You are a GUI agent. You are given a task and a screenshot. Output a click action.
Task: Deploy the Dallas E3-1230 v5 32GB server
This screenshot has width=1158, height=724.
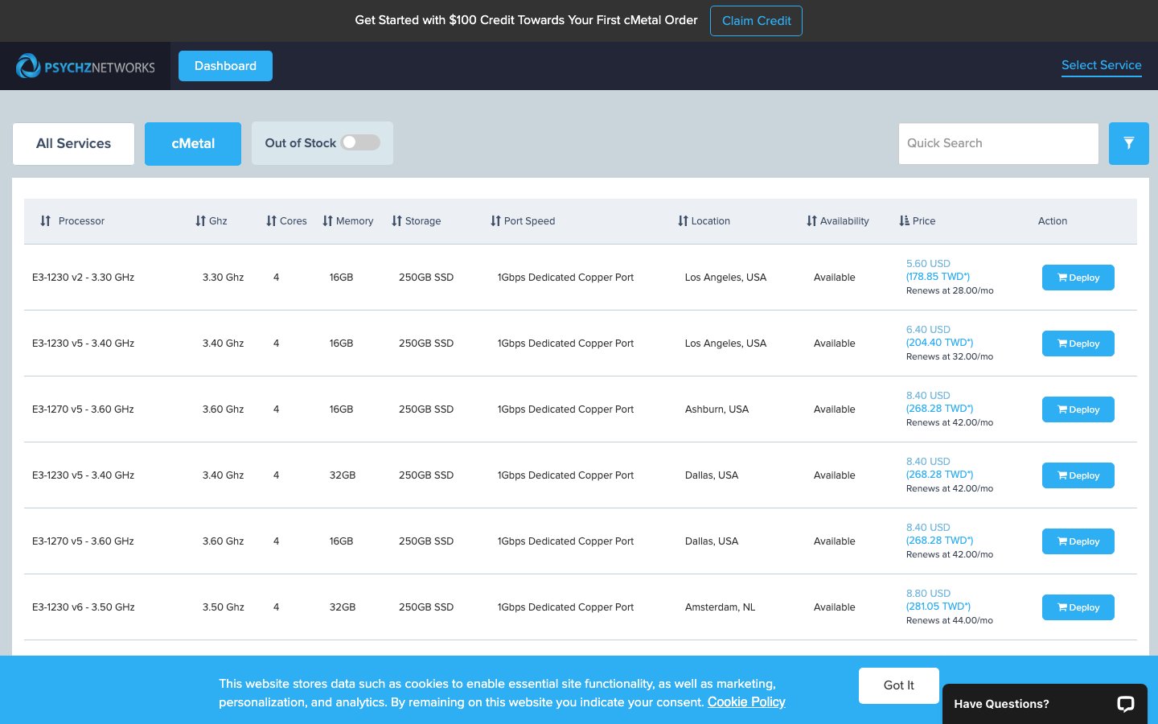pyautogui.click(x=1078, y=475)
